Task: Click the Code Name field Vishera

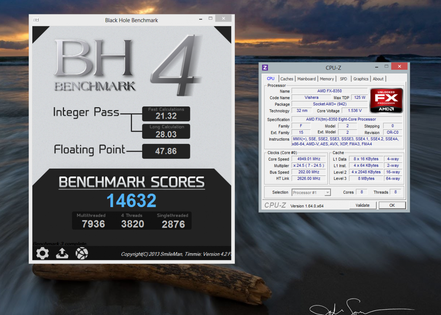Action: pos(312,98)
